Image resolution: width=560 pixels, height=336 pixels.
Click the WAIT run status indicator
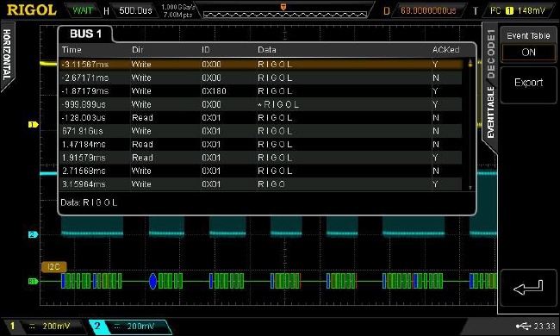(83, 10)
